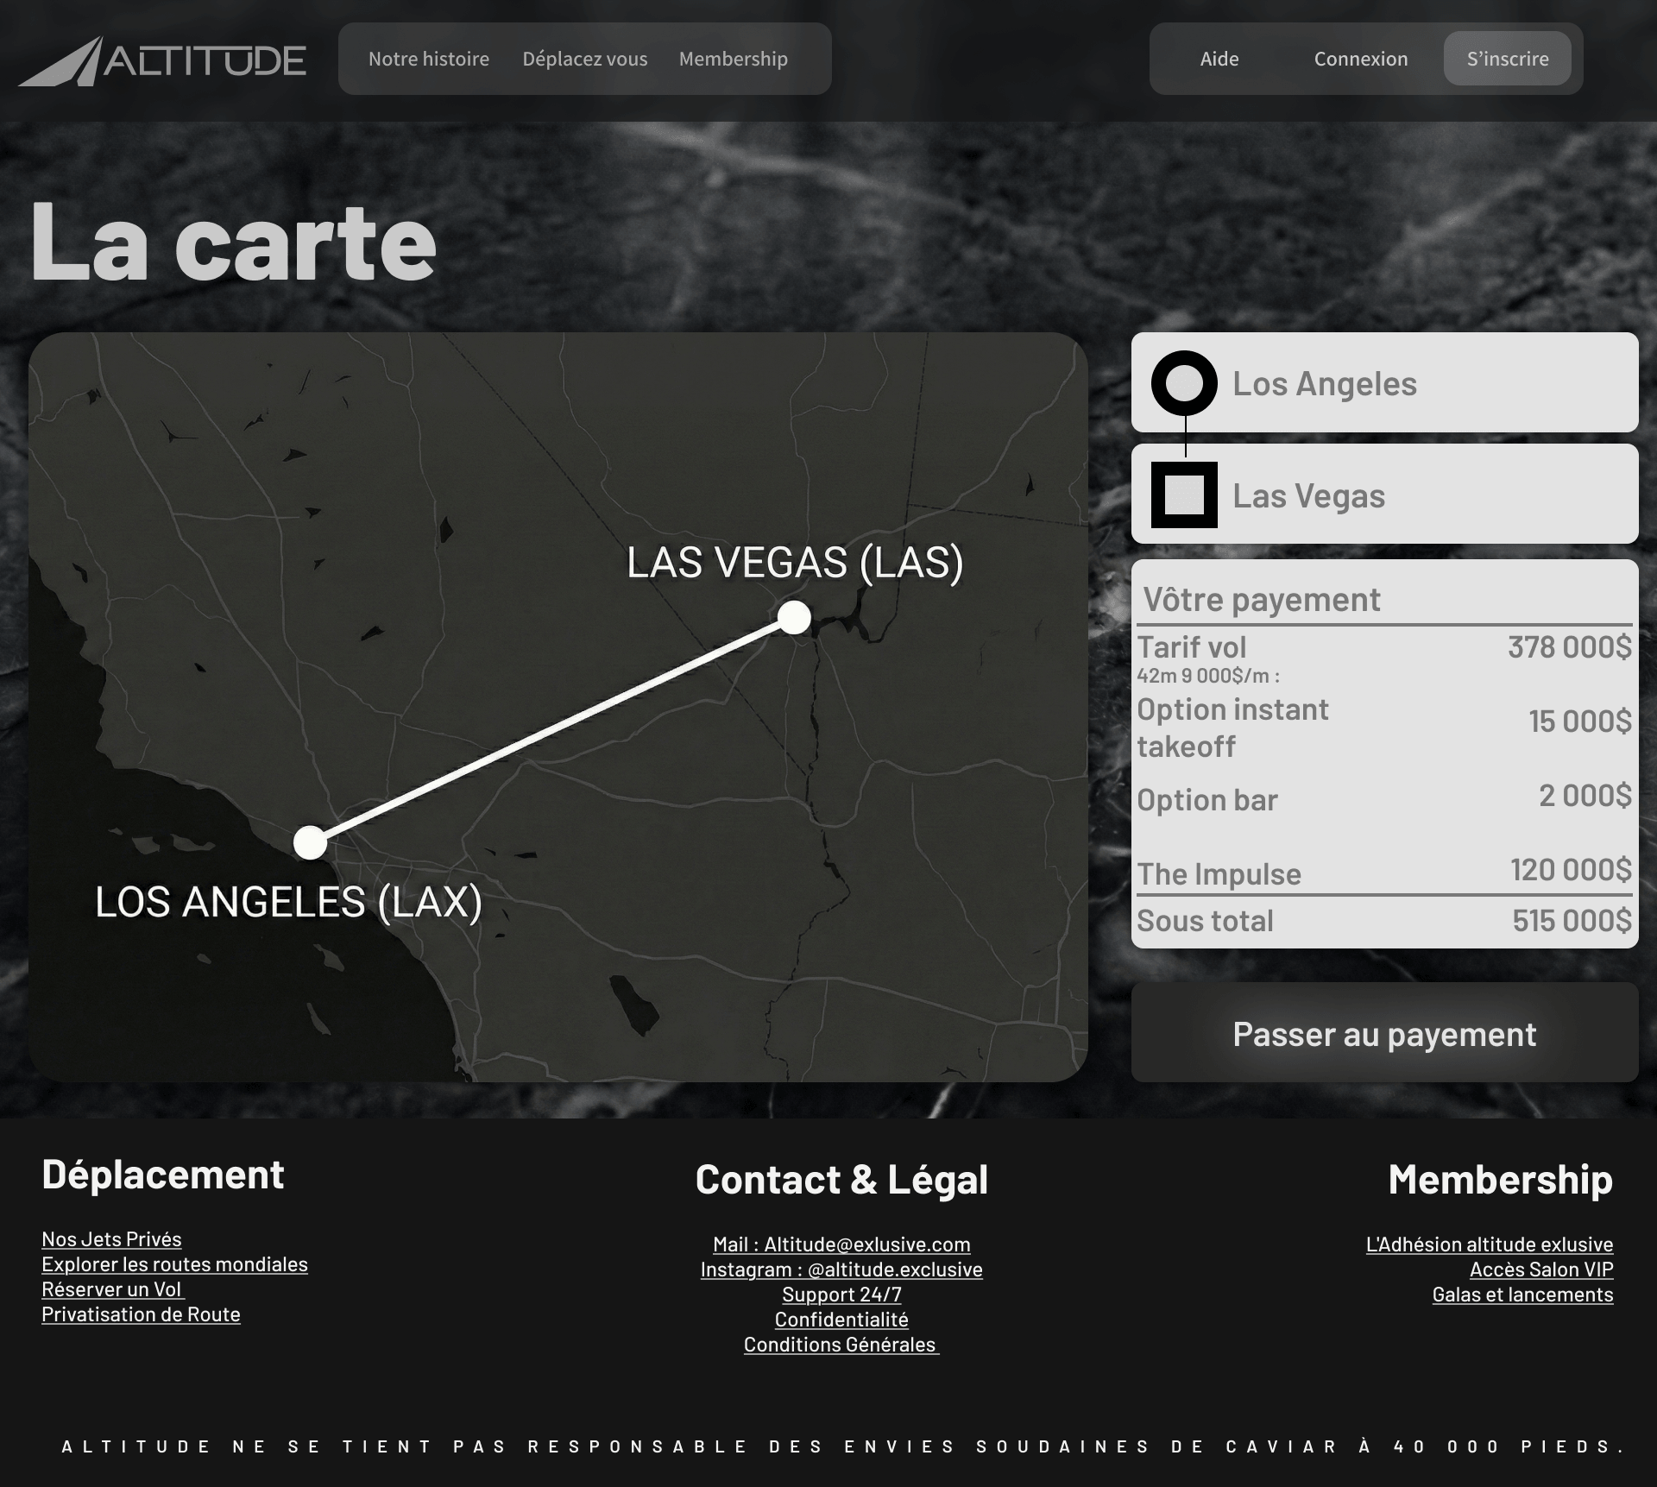Open Explorer les routes mondiales link
The image size is (1657, 1487).
[x=174, y=1264]
